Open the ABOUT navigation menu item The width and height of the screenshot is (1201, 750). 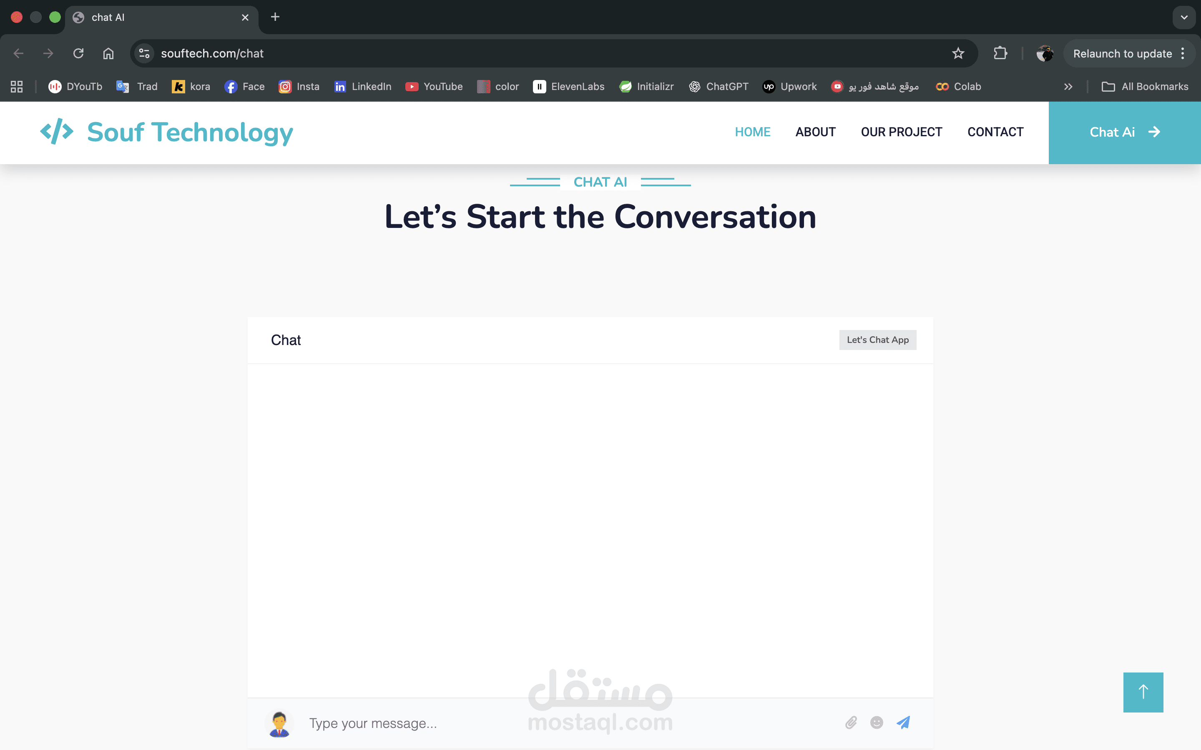[815, 132]
